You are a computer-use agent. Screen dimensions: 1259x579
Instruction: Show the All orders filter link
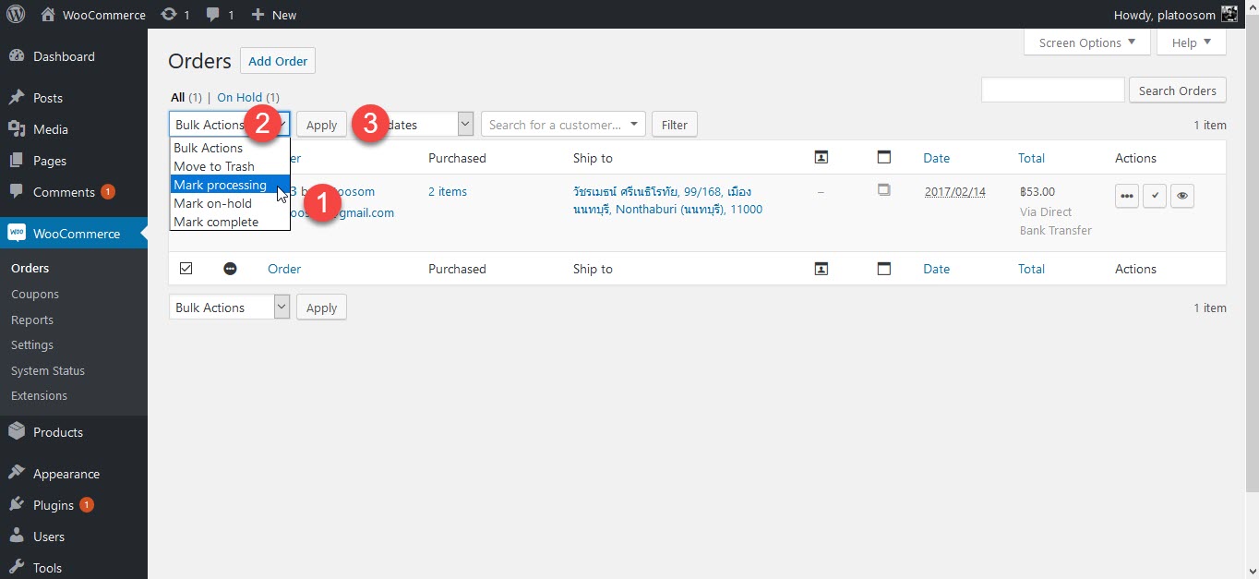(177, 97)
